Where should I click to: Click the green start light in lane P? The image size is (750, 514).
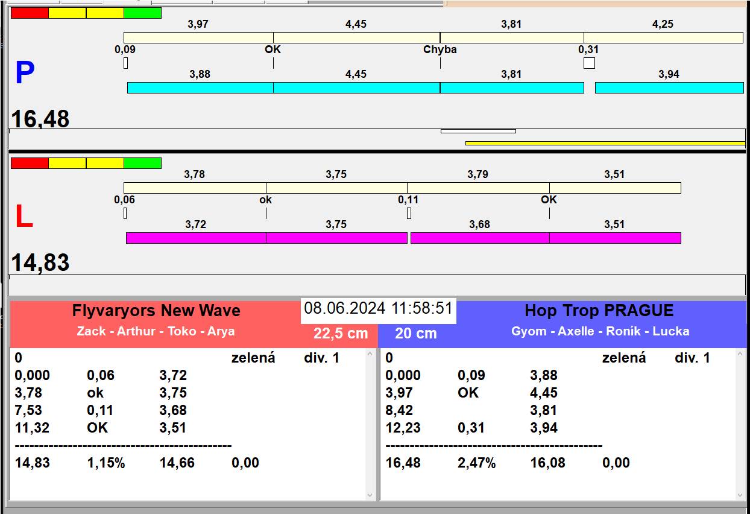point(143,13)
